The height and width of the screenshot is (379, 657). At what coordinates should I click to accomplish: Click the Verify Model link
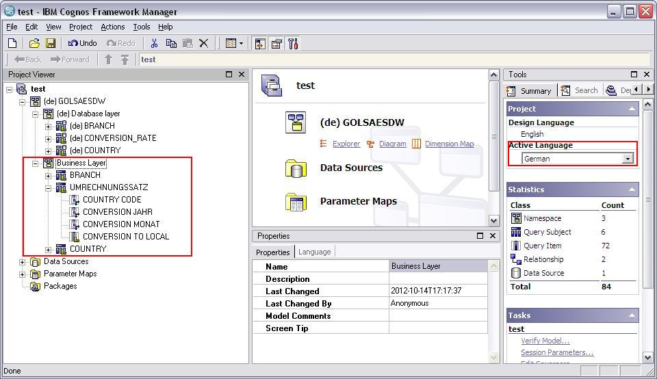click(545, 341)
